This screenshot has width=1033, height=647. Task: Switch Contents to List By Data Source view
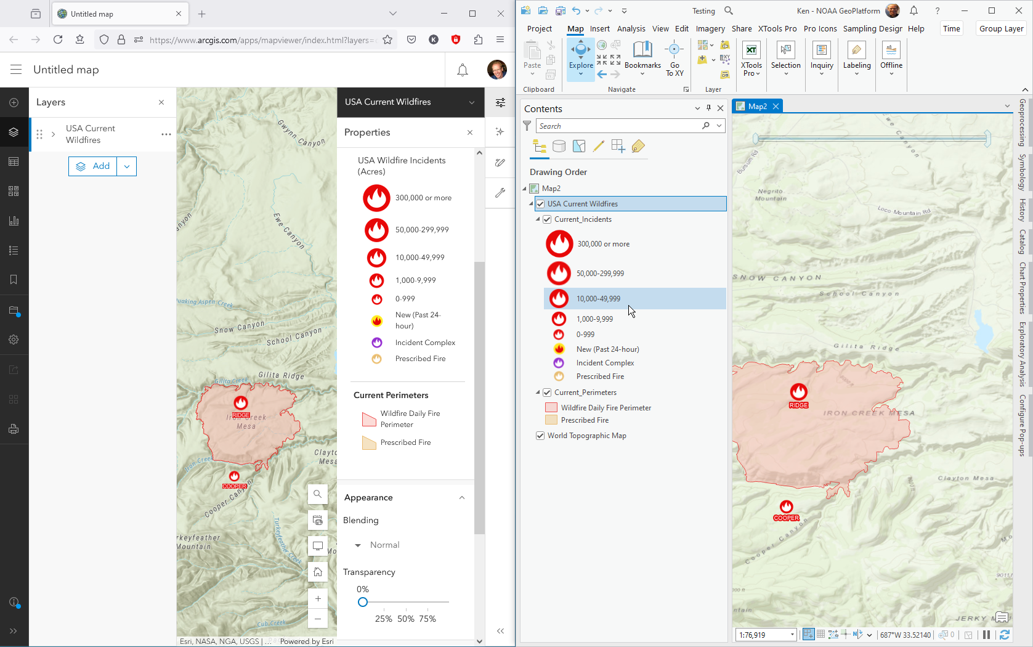click(x=559, y=146)
